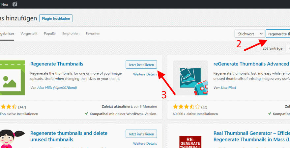Click the Plugin hochladen button

[56, 18]
